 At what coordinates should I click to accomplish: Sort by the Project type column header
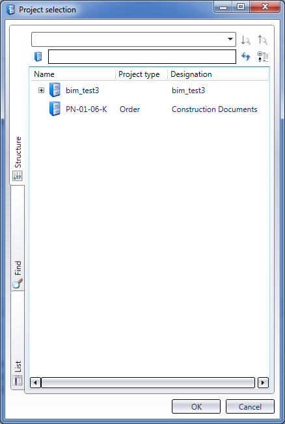point(142,74)
